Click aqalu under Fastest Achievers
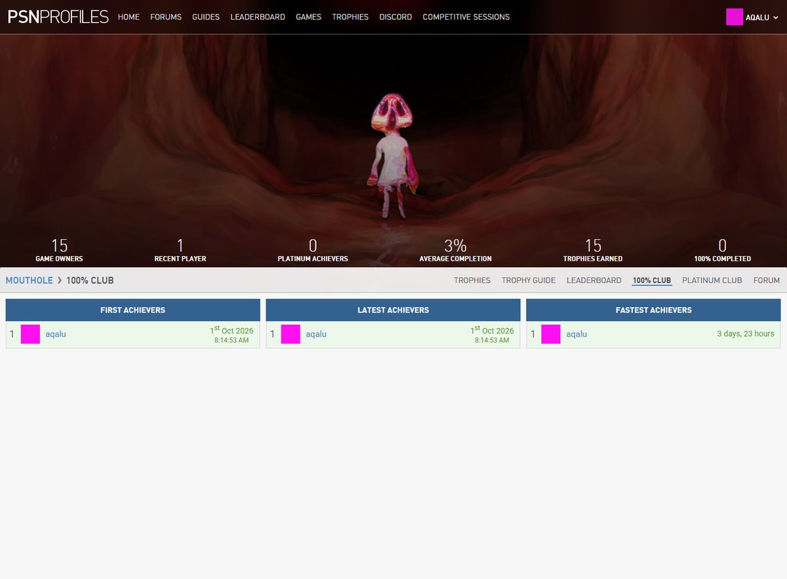 pyautogui.click(x=576, y=334)
